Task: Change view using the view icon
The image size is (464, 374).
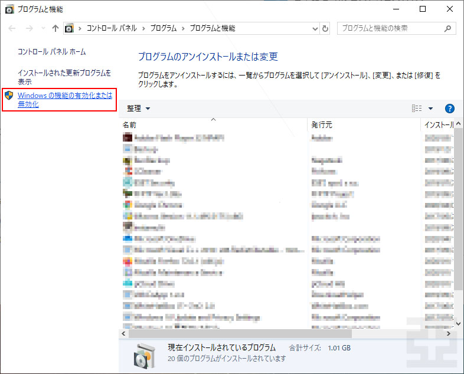Action: tap(417, 108)
